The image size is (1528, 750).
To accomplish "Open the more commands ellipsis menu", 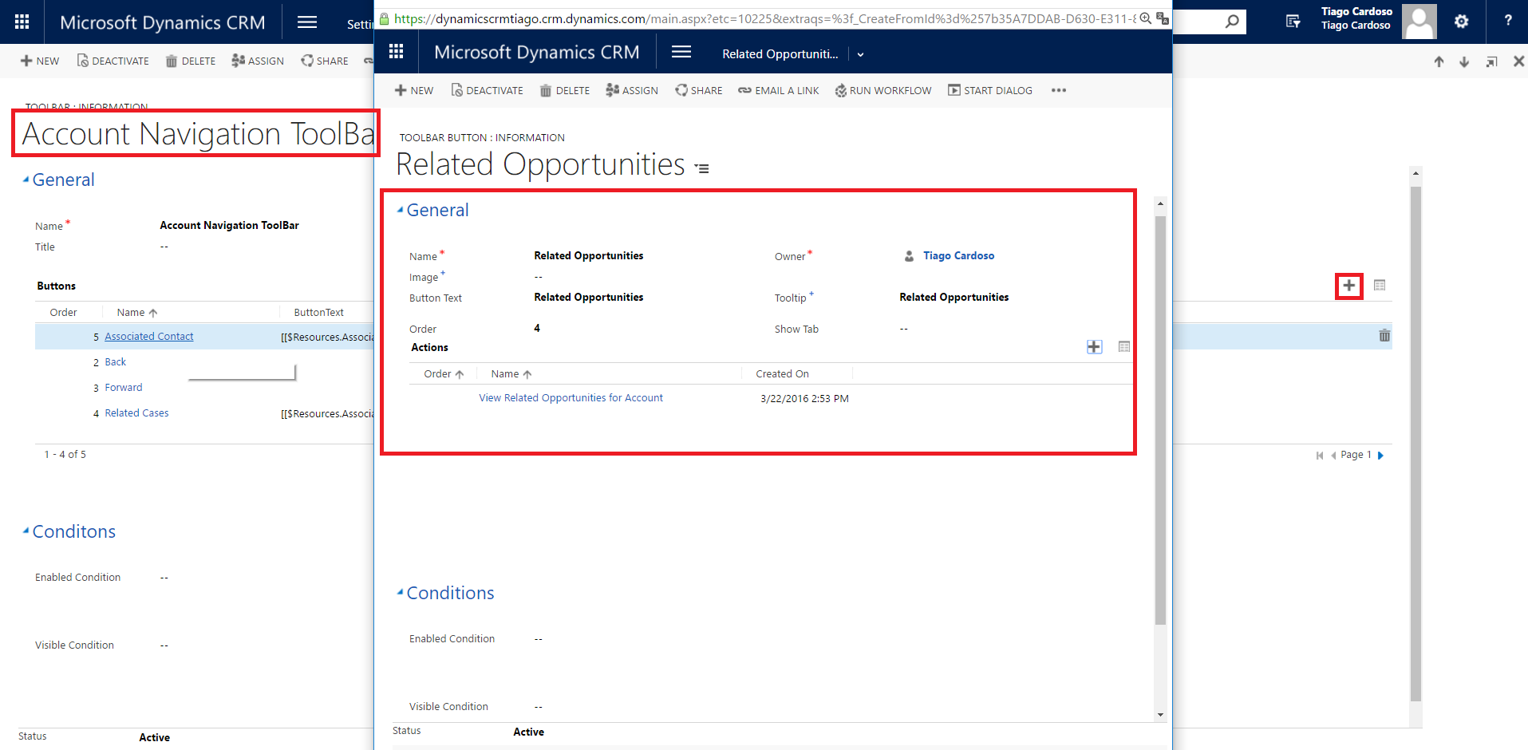I will click(x=1058, y=91).
